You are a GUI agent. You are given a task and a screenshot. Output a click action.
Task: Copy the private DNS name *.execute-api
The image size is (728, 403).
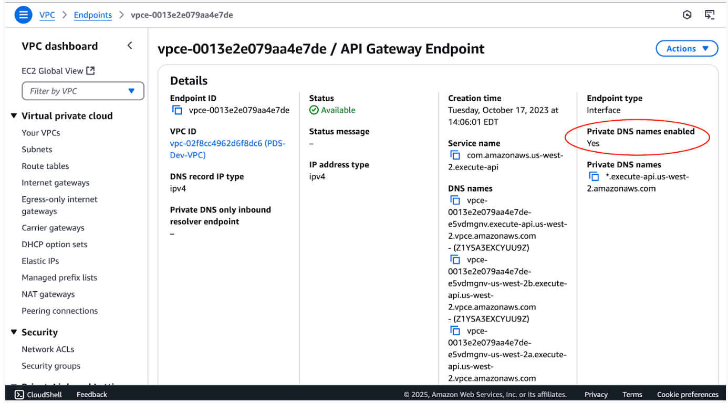coord(594,177)
